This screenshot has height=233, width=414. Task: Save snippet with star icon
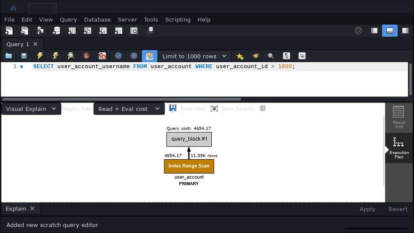(240, 56)
